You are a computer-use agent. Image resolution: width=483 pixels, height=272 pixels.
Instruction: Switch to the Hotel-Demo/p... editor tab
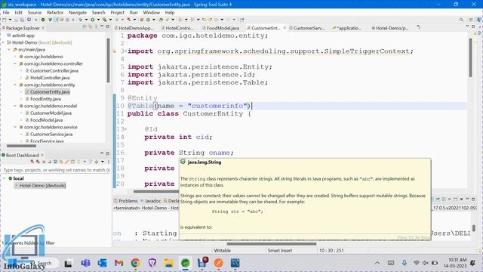391,28
